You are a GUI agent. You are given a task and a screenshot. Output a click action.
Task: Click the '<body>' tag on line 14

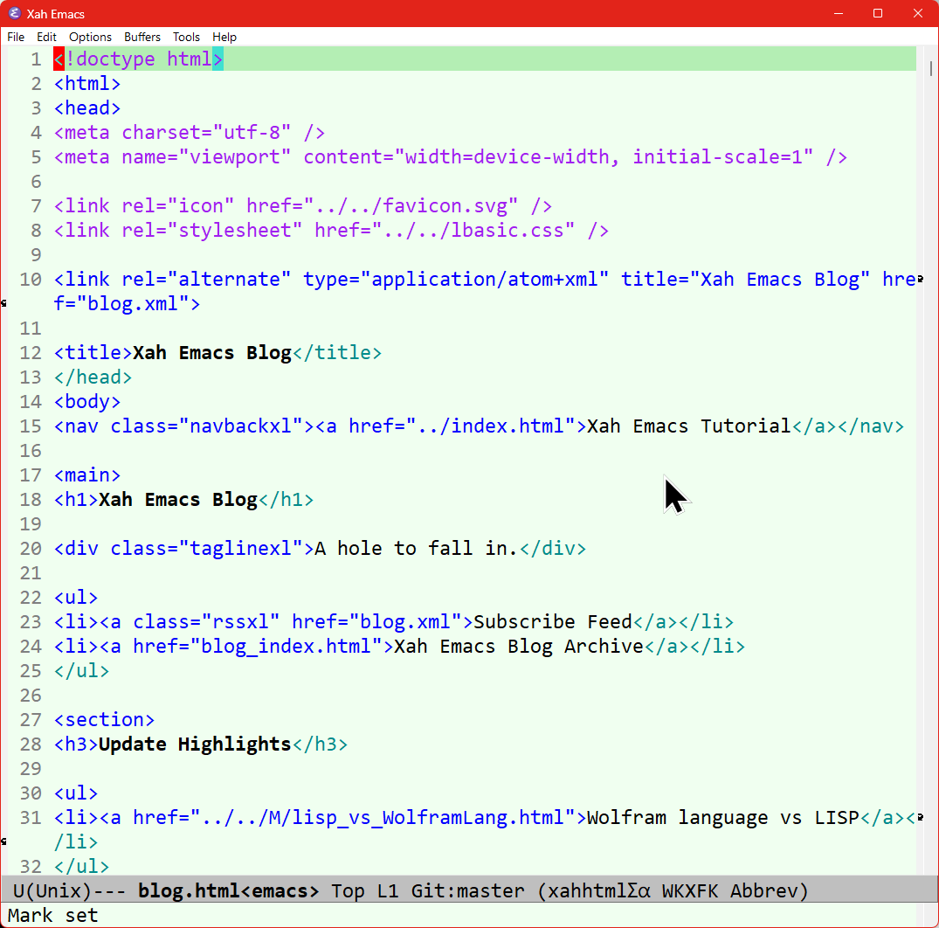click(87, 402)
